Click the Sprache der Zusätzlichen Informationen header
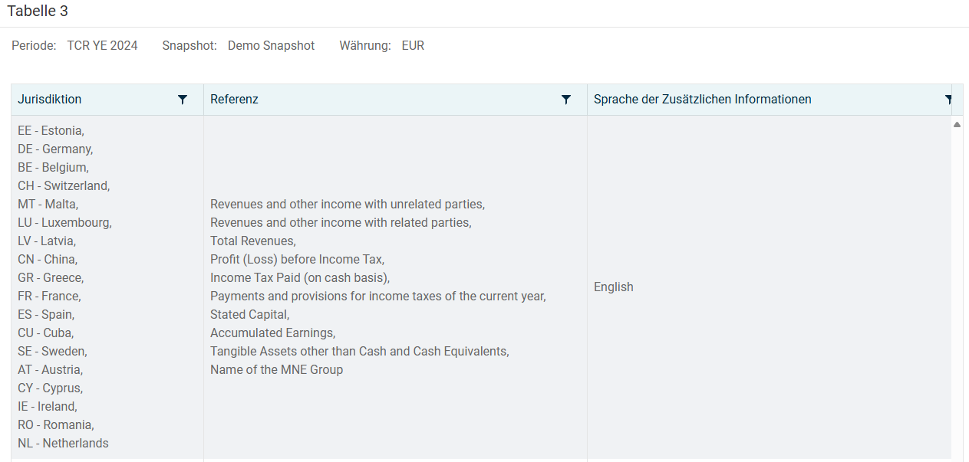This screenshot has height=462, width=969. click(x=702, y=100)
